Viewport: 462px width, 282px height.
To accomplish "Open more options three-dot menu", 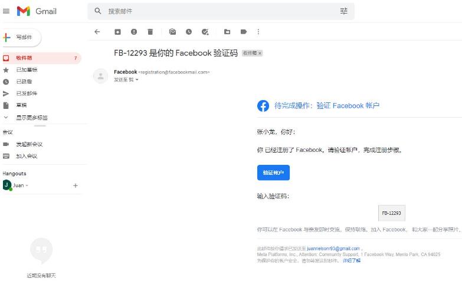I will pyautogui.click(x=258, y=32).
